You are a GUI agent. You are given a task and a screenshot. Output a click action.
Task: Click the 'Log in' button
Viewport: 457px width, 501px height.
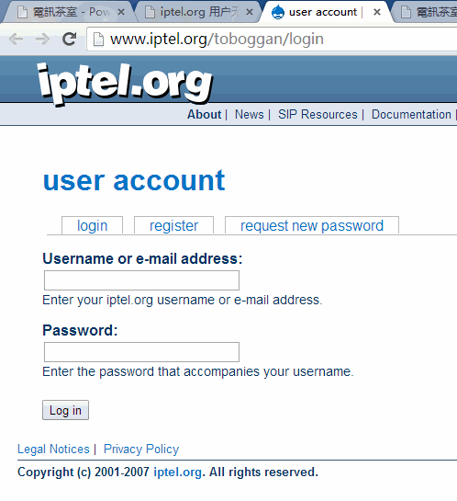pos(65,410)
